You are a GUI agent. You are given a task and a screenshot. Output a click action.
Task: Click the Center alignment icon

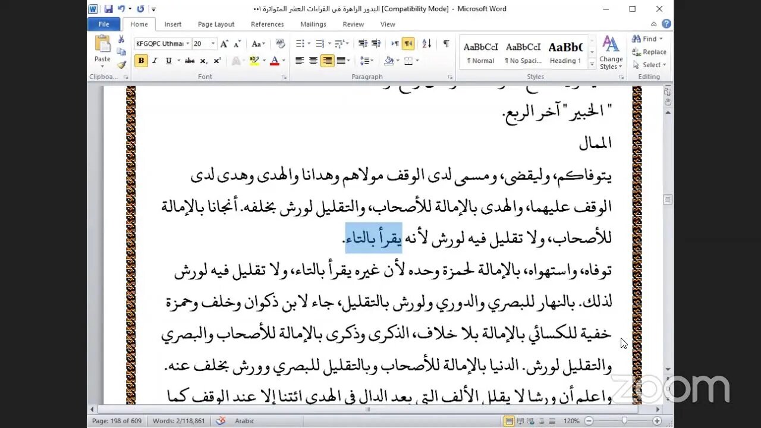[x=313, y=61]
